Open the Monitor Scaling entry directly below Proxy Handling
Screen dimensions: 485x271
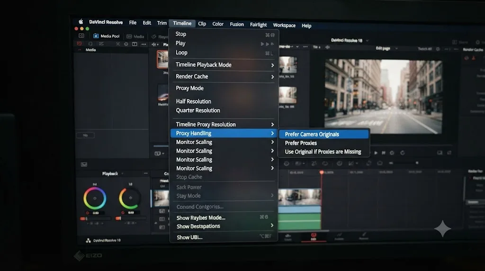(x=224, y=142)
